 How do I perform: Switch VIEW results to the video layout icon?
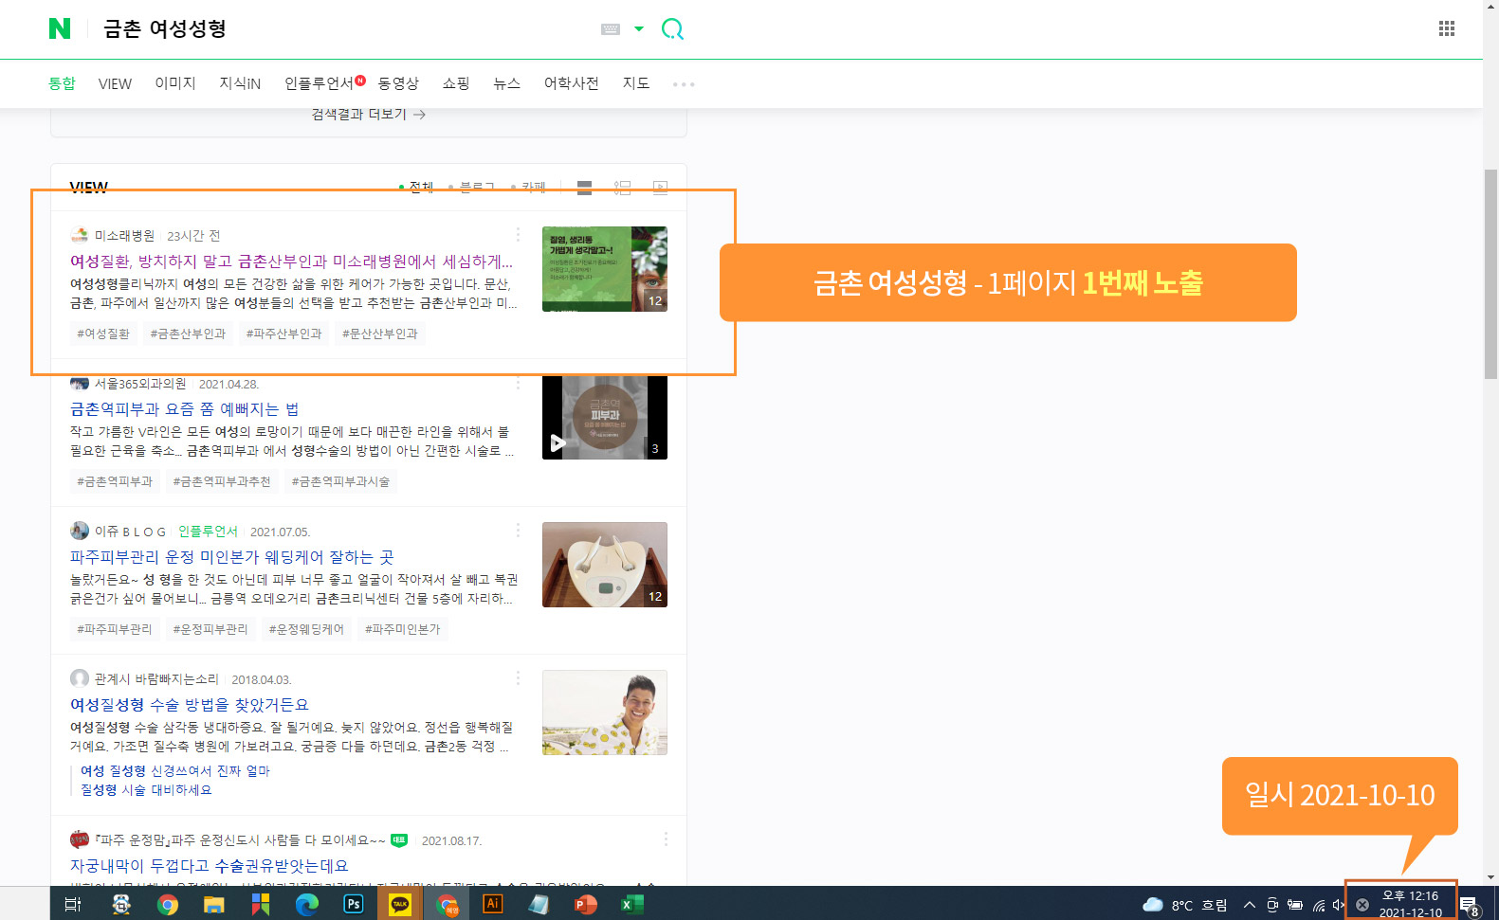click(x=661, y=188)
